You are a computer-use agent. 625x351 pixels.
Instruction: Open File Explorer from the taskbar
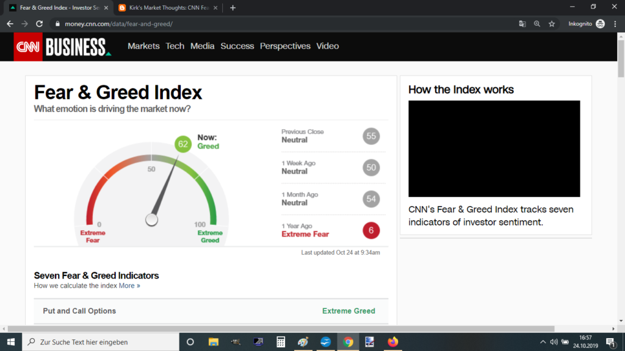(213, 342)
